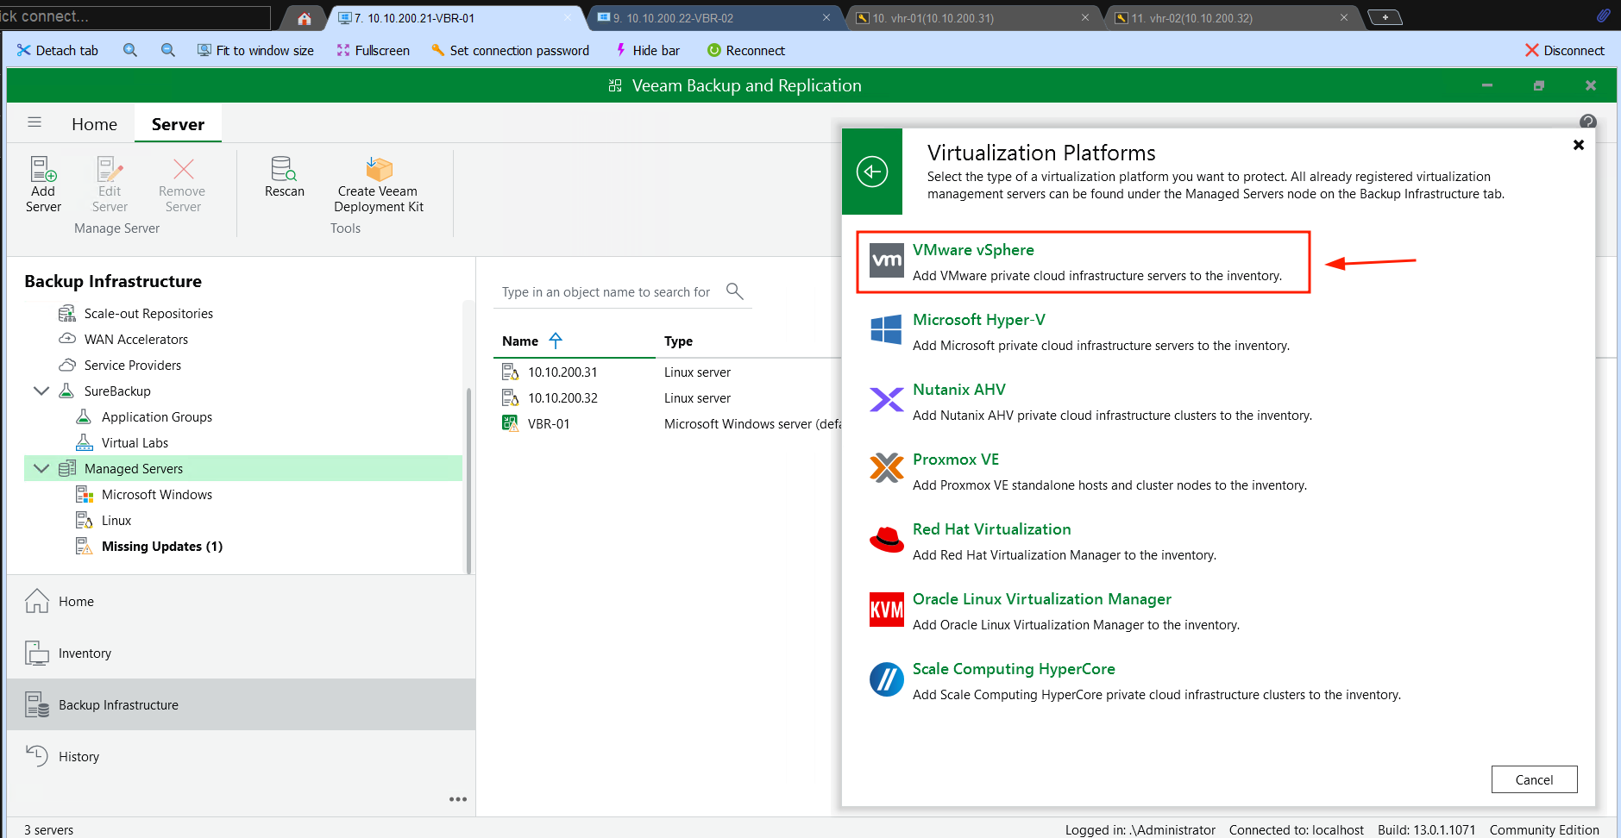Click the zoom in magnifier in connection bar
Viewport: 1621px width, 838px height.
click(130, 50)
